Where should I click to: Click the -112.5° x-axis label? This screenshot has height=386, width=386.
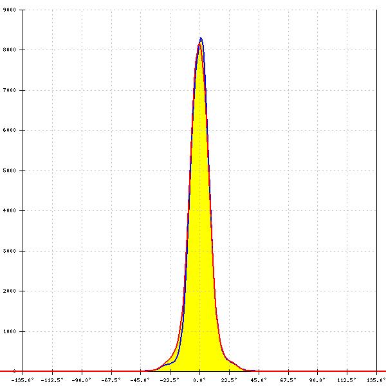coord(52,380)
